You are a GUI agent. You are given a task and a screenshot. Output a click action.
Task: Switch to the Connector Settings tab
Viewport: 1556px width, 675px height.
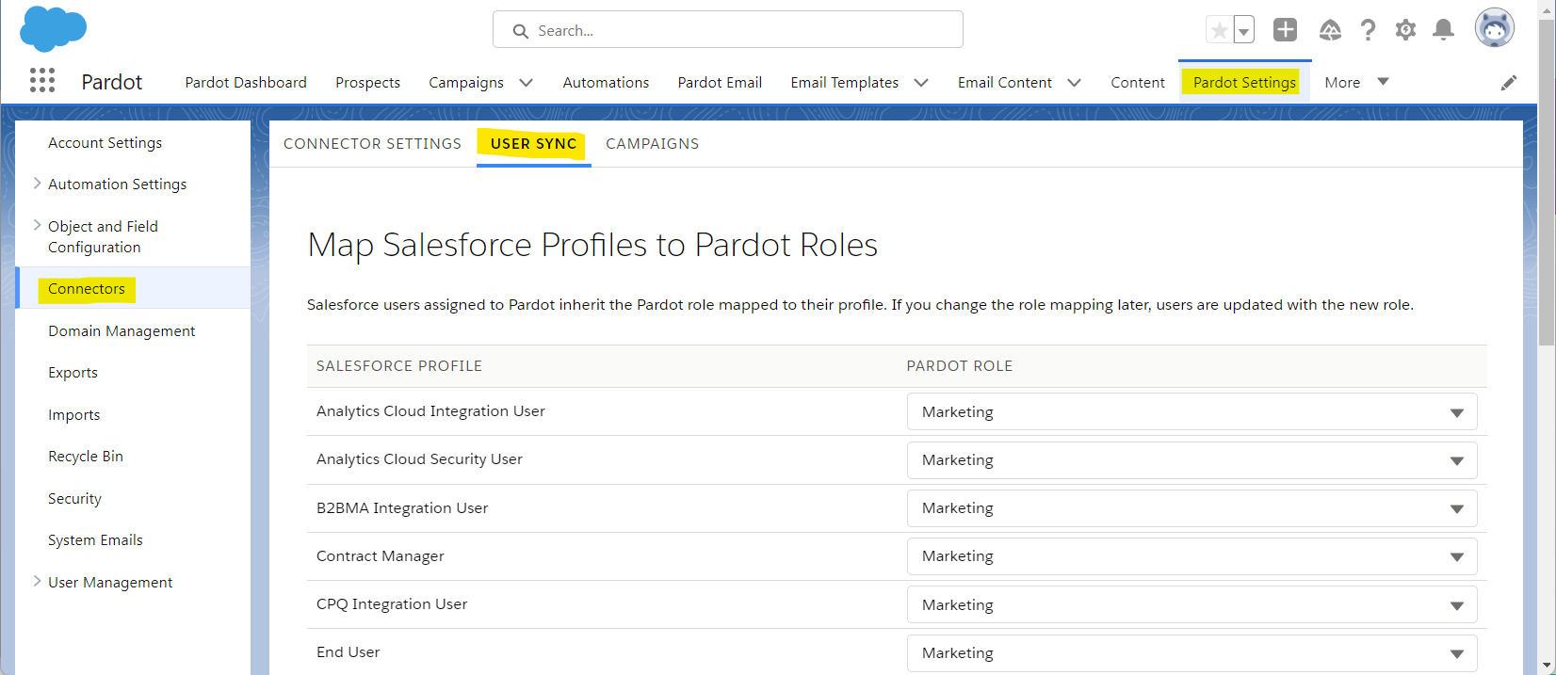[373, 144]
